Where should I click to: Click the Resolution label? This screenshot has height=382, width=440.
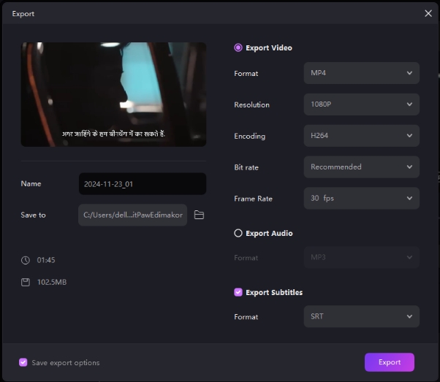pyautogui.click(x=251, y=104)
